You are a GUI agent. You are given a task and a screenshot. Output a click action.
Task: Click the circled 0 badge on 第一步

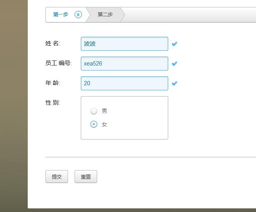pyautogui.click(x=78, y=15)
